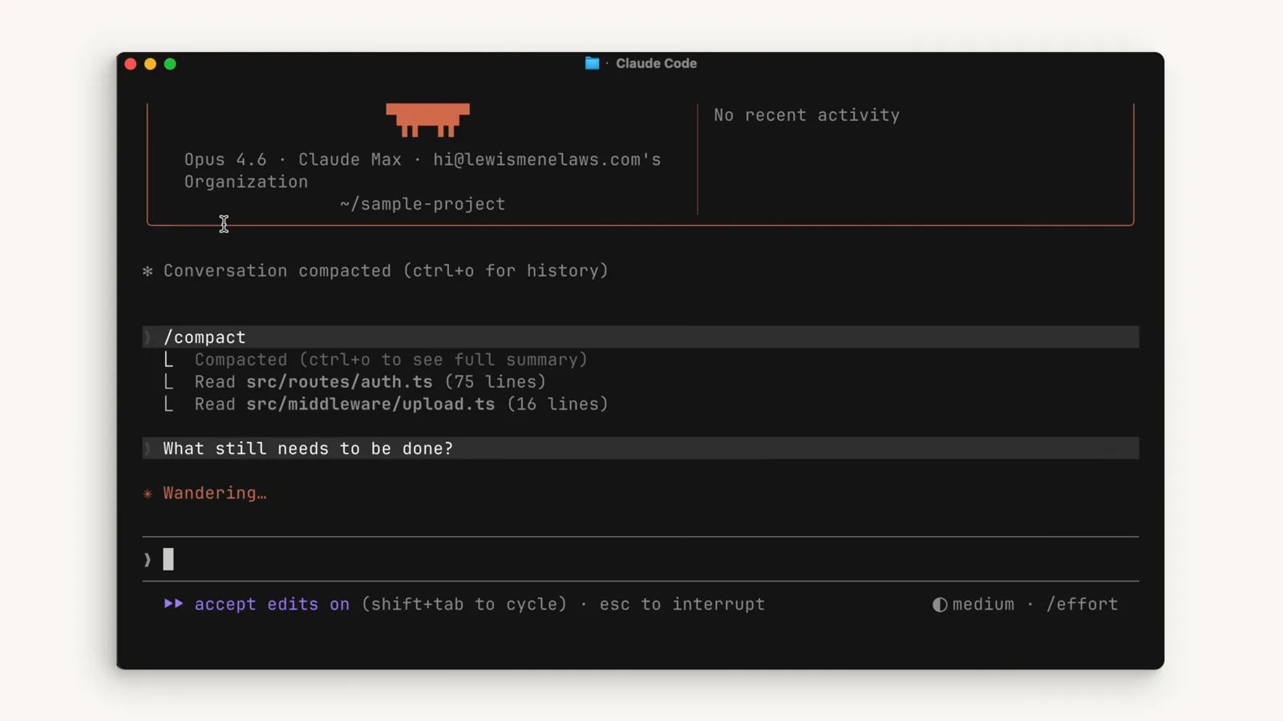Screen dimensions: 1283x721
Task: Click the orange Claude Code mascot logo
Action: pos(427,120)
